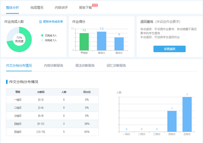Click the 复制未完成名单 link

(53, 22)
